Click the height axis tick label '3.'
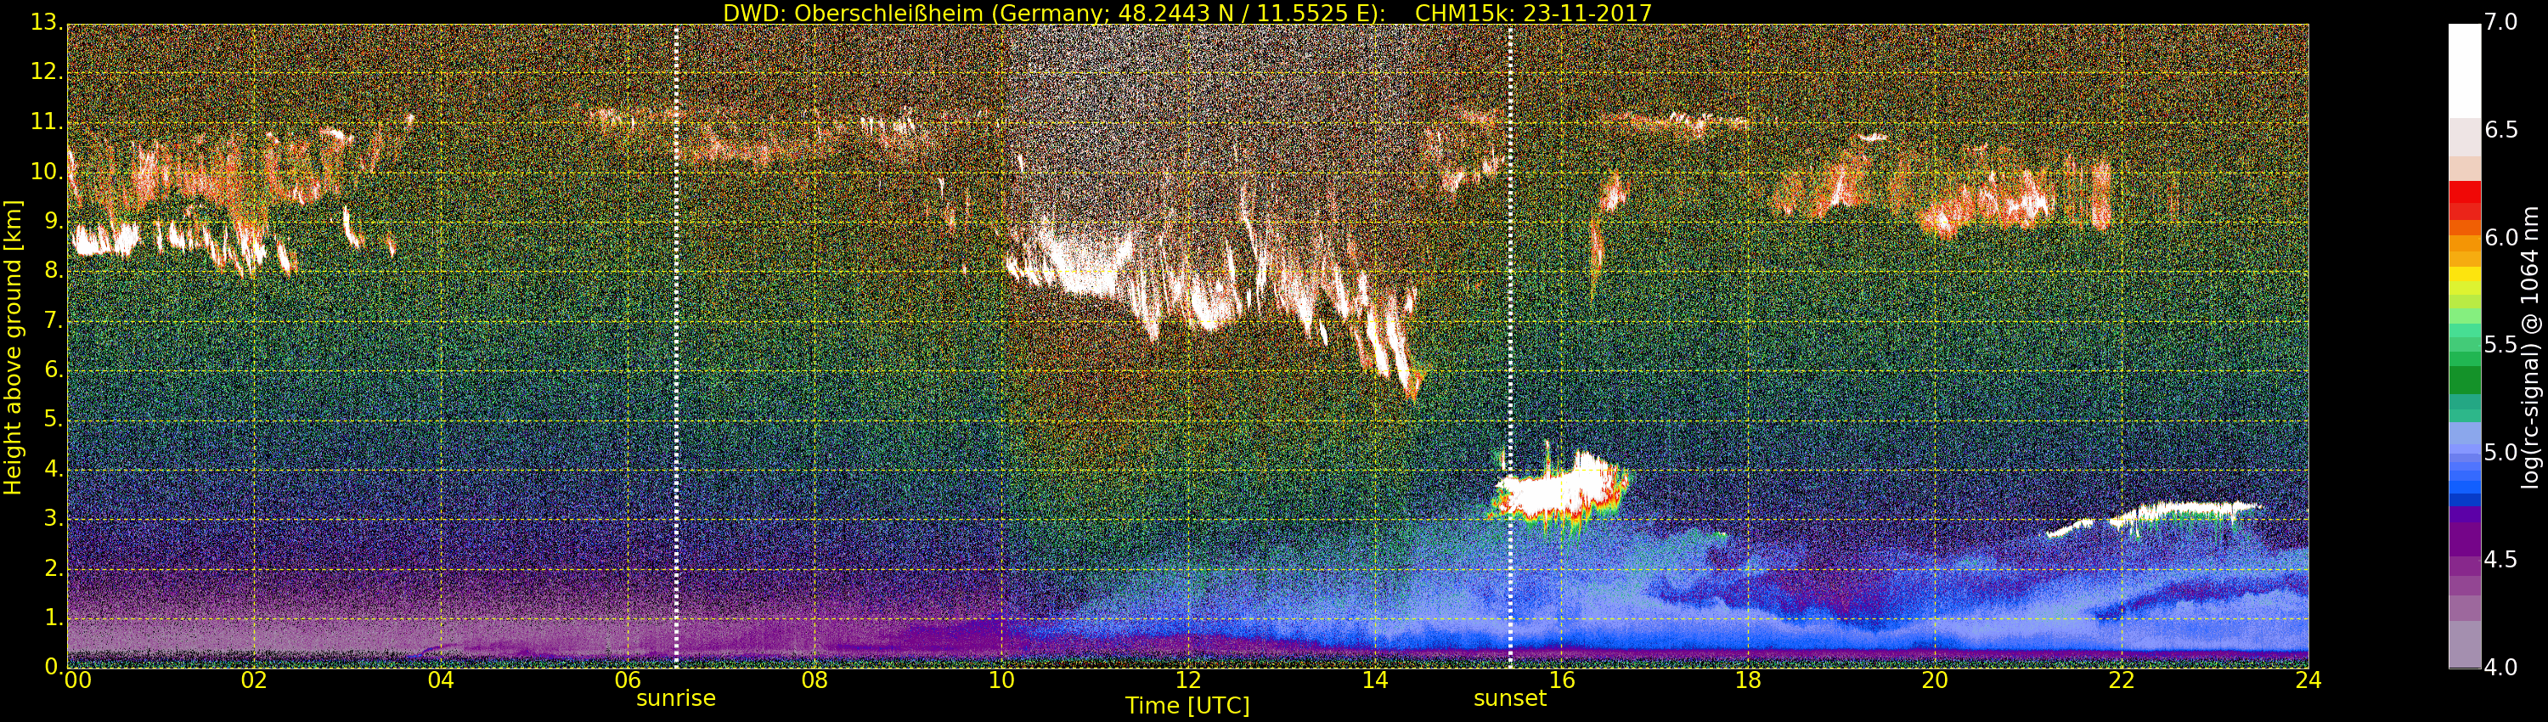Viewport: 2548px width, 722px height. coord(54,518)
